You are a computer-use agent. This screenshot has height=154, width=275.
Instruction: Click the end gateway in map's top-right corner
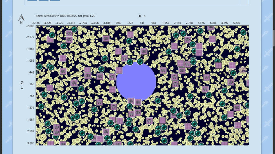coord(243,33)
